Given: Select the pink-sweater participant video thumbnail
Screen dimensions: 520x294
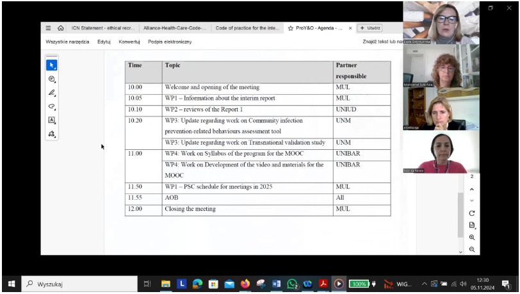Looking at the screenshot, I should pos(441,152).
